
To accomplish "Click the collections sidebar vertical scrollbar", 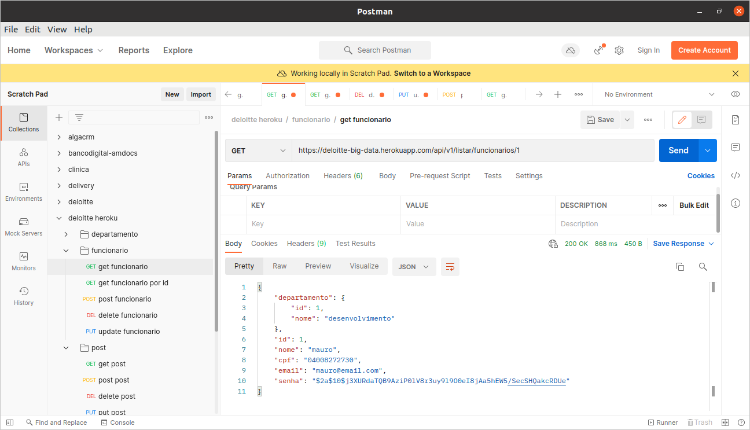I will point(216,231).
